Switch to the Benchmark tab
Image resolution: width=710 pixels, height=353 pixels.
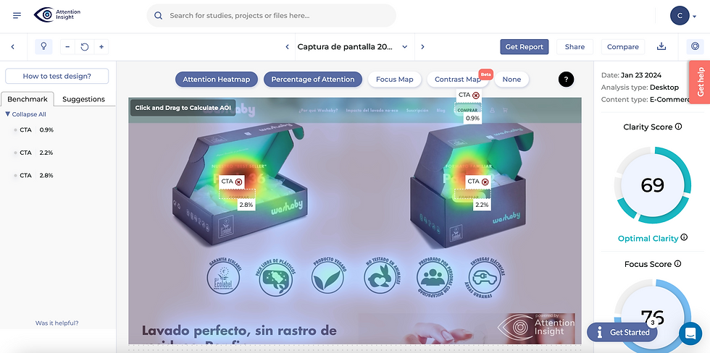pos(28,99)
